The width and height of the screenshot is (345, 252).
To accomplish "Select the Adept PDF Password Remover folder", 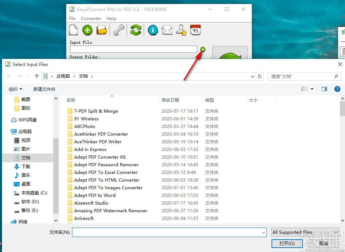I will [106, 165].
